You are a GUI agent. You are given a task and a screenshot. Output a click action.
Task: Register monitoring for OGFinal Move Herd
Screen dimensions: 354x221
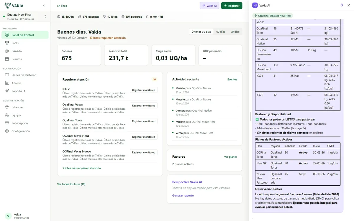click(x=144, y=137)
